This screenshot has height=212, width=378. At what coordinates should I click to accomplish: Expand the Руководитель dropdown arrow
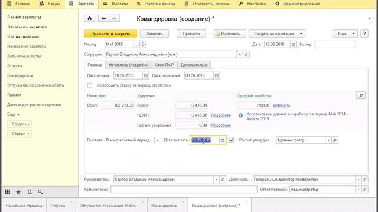(x=217, y=180)
